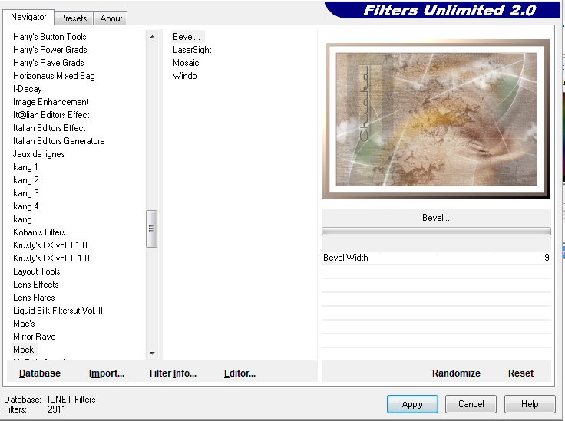Click scroll down arrow in category list

(x=152, y=353)
